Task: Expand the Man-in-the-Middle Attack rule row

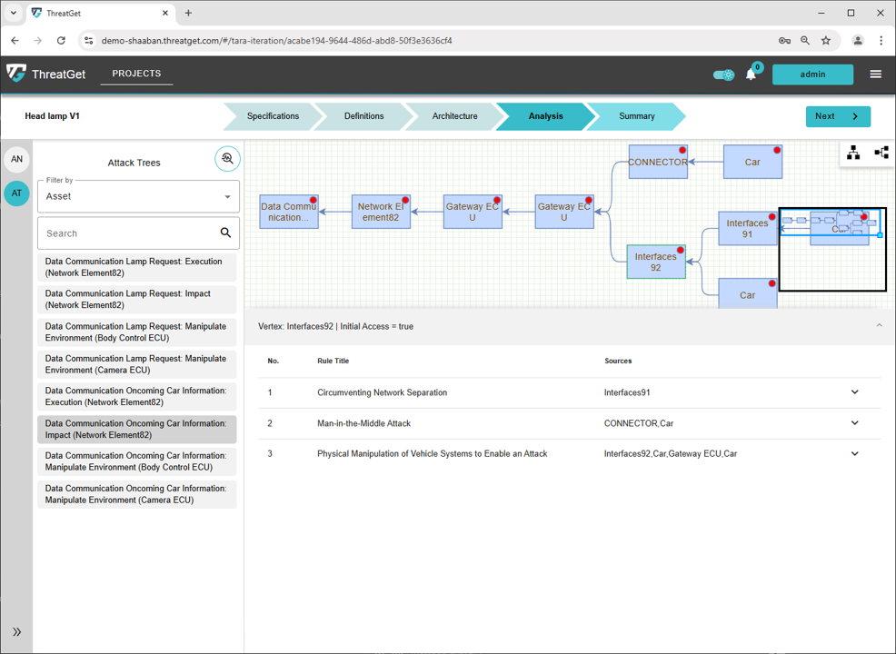Action: pyautogui.click(x=854, y=423)
